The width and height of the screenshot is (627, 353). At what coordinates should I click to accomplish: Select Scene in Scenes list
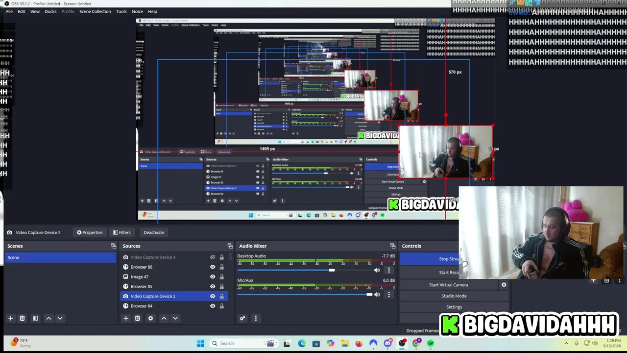coord(61,257)
